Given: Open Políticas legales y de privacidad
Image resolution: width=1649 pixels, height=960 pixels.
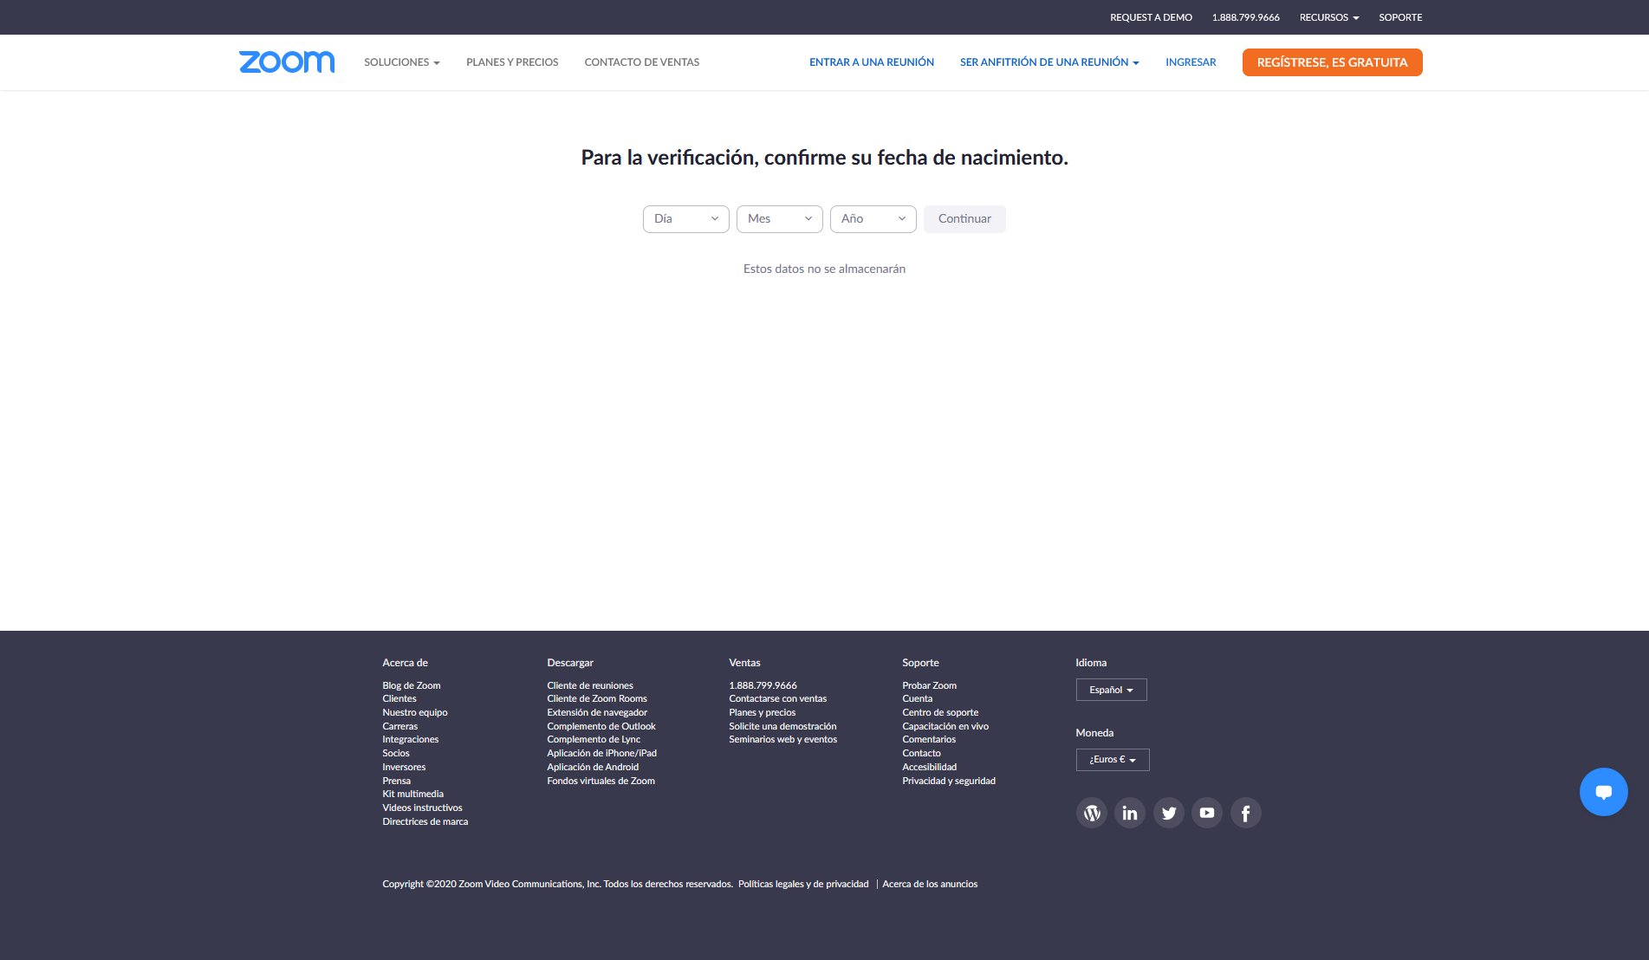Looking at the screenshot, I should [803, 884].
